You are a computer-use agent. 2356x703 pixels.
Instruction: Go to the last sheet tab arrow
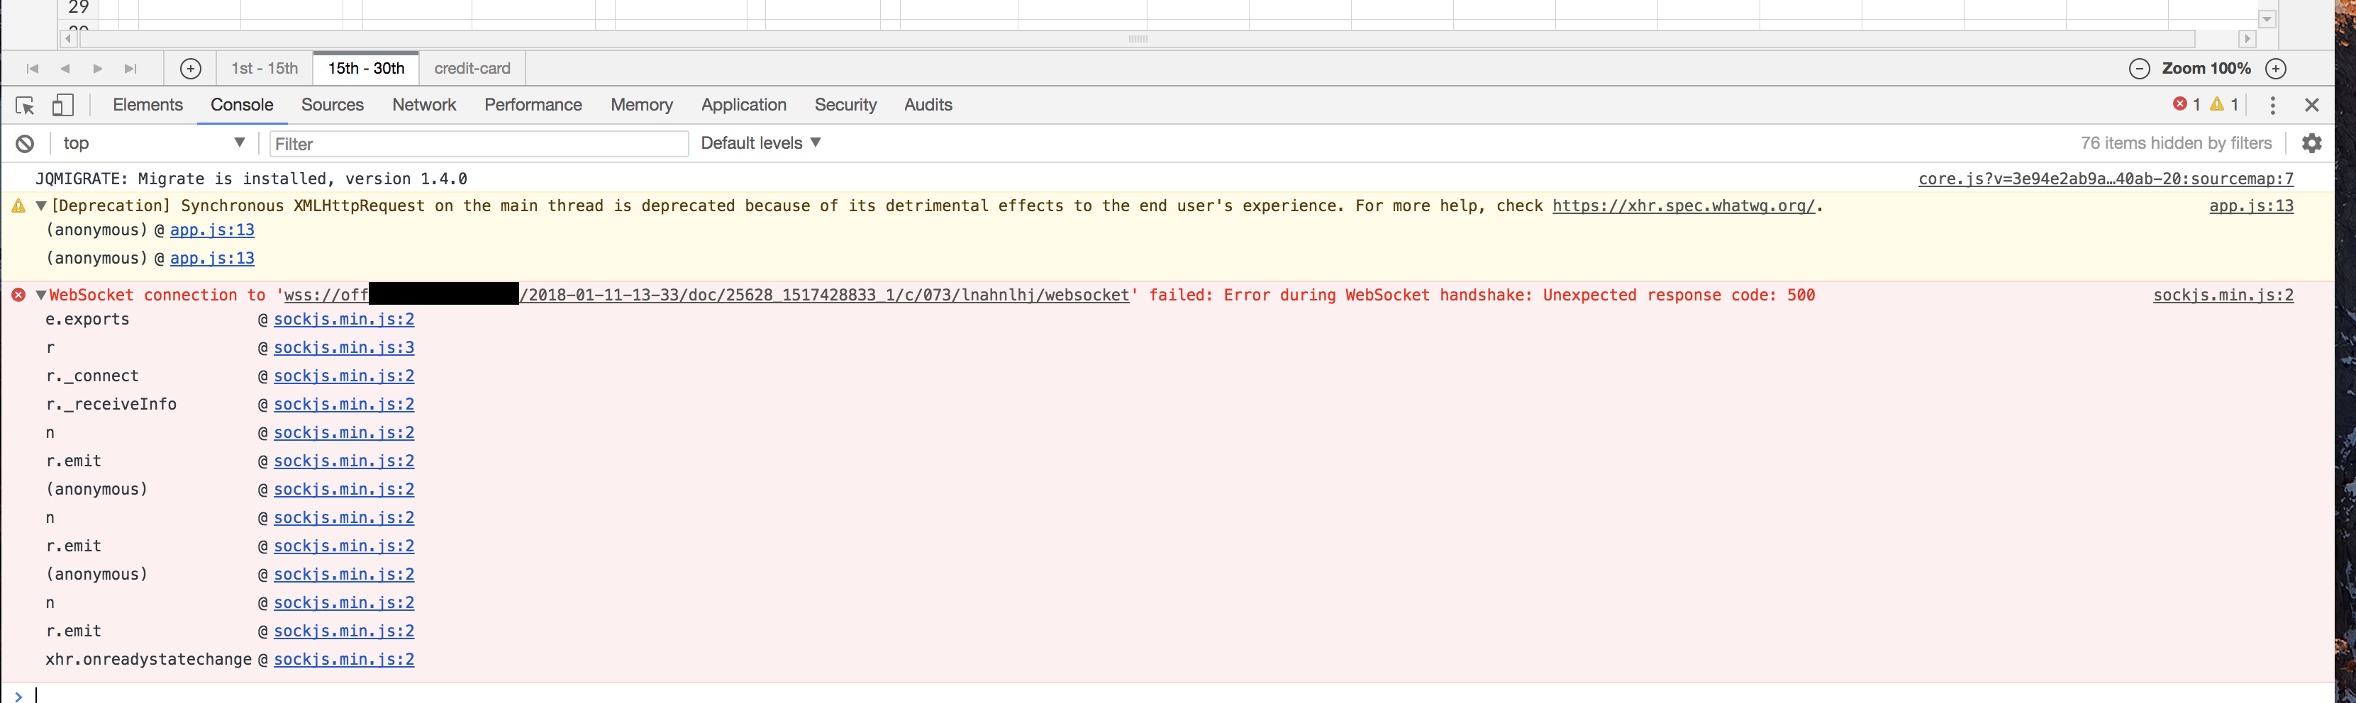click(x=130, y=69)
